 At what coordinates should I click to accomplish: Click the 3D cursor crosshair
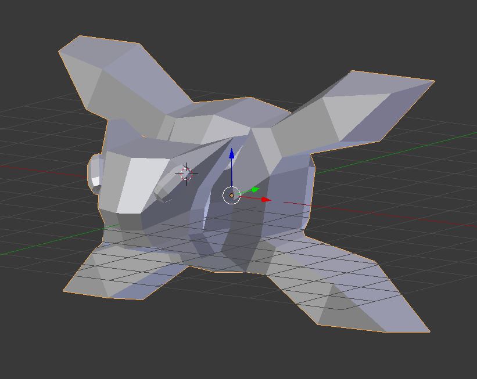[187, 174]
